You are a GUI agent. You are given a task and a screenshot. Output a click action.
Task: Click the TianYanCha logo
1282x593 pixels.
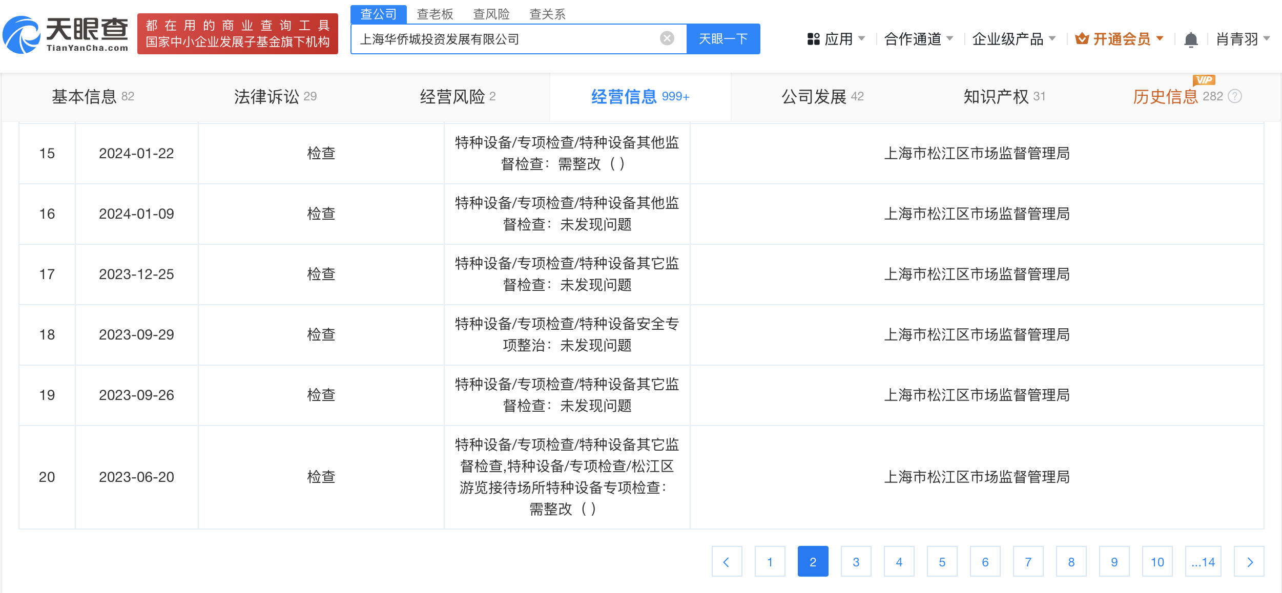(x=66, y=34)
